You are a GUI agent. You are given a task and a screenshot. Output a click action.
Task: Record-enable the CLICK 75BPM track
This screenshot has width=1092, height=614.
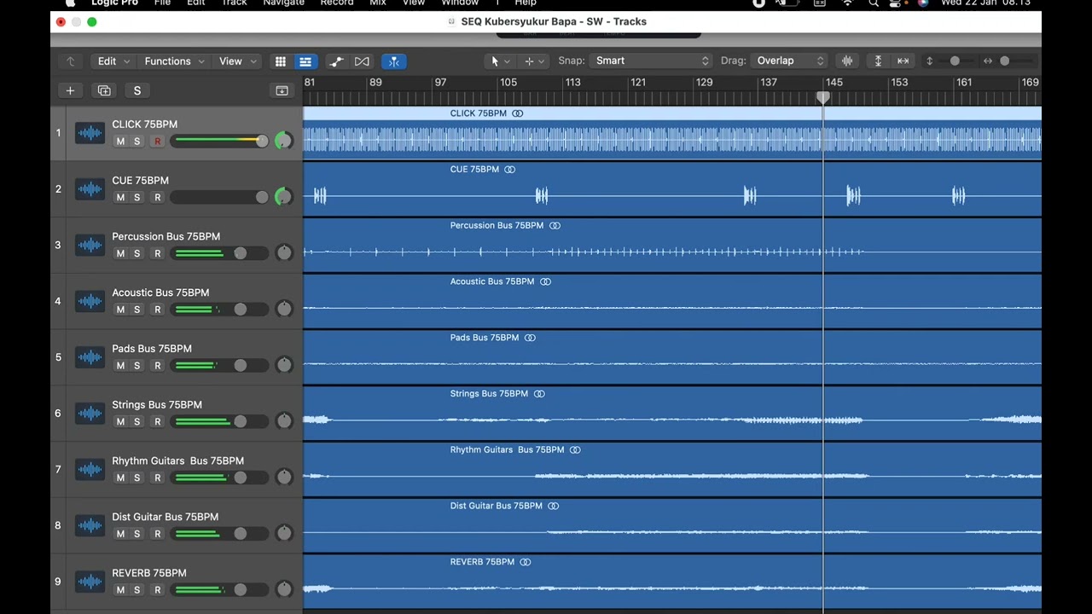coord(157,142)
